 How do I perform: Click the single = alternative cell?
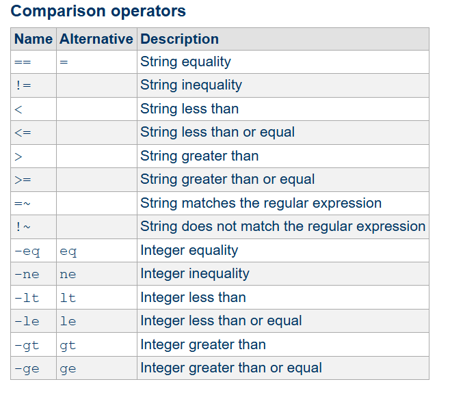click(x=64, y=62)
